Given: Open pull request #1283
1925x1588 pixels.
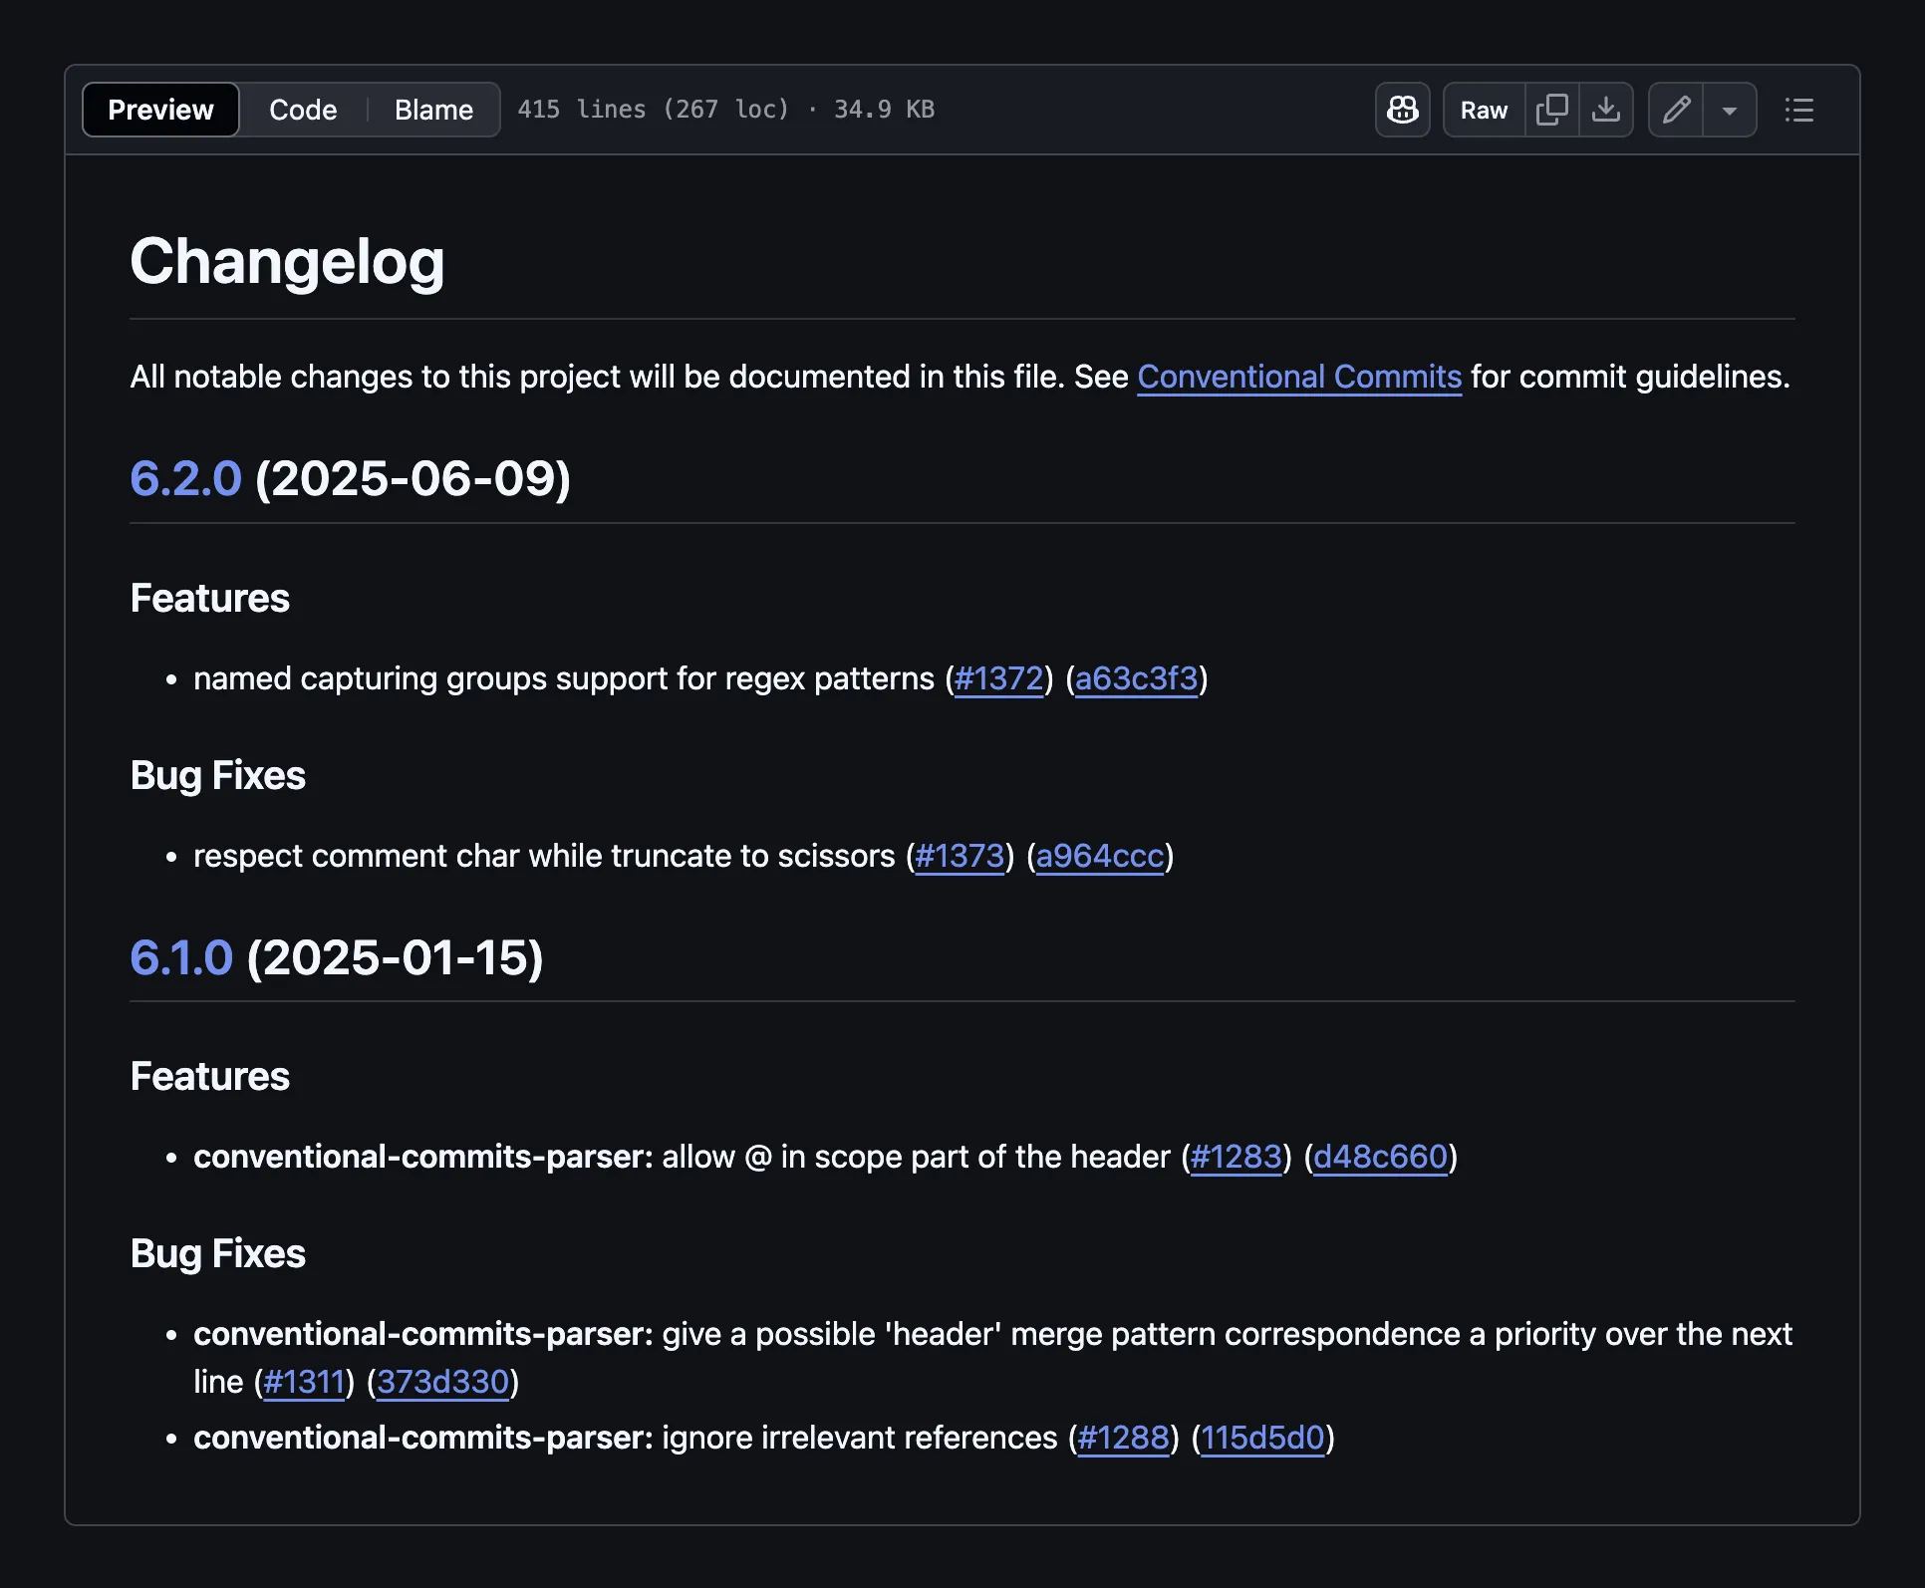Looking at the screenshot, I should pyautogui.click(x=1237, y=1157).
